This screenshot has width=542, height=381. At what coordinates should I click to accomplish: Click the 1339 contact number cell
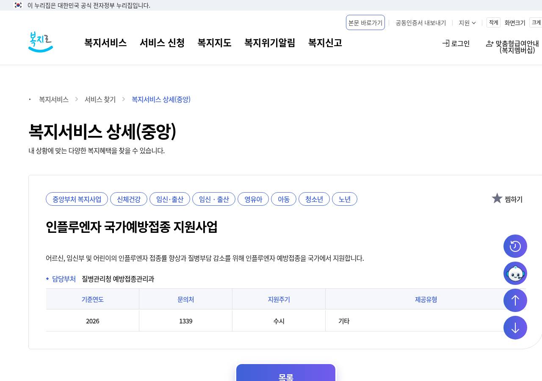pyautogui.click(x=186, y=321)
